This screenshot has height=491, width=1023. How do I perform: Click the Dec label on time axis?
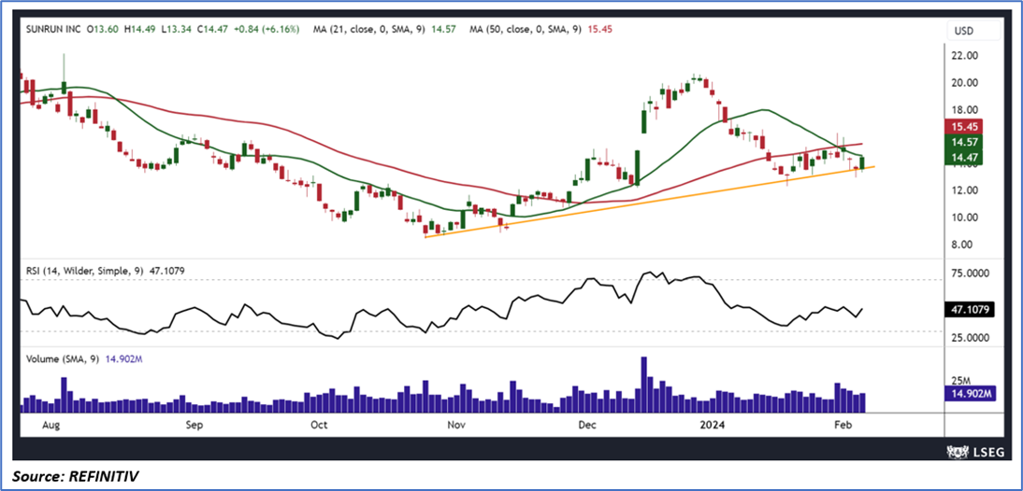[586, 426]
